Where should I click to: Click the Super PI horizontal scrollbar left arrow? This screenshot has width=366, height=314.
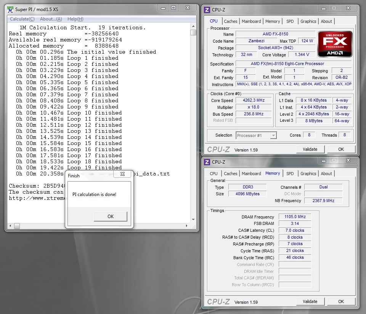[x=10, y=226]
